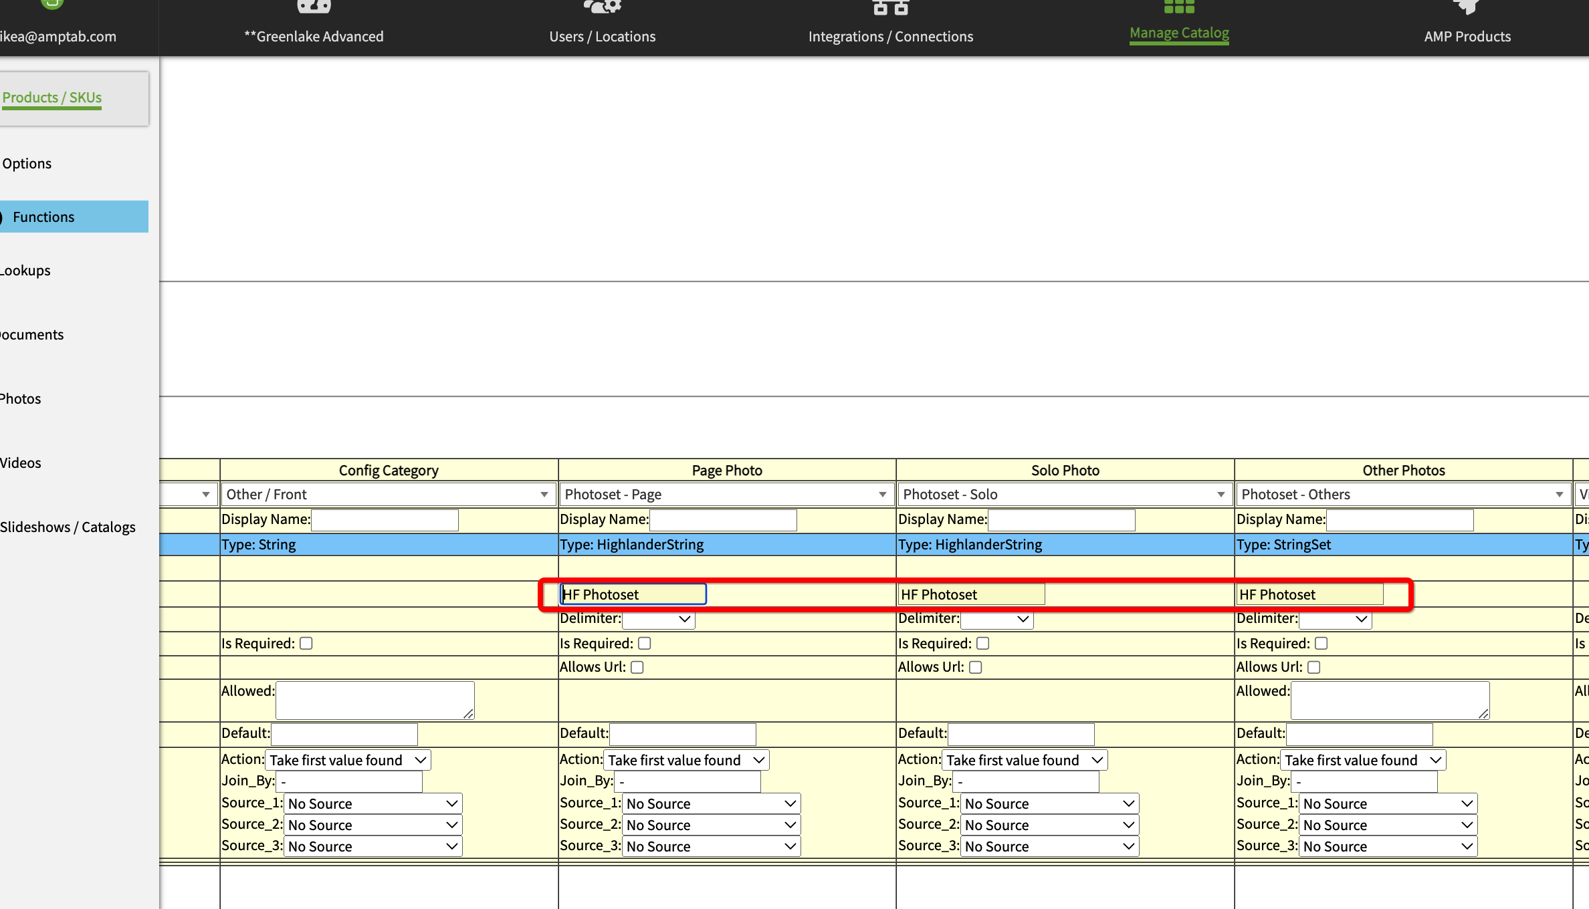1589x909 pixels.
Task: Click the Page Photo Display Name field
Action: click(723, 519)
